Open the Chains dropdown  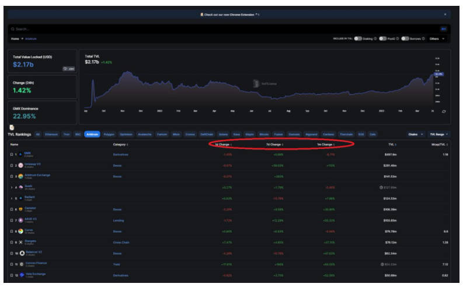click(x=416, y=134)
